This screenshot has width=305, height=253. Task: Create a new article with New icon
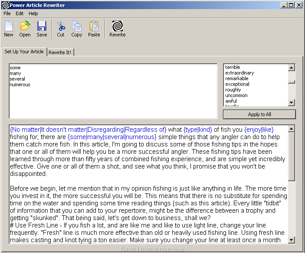click(9, 29)
